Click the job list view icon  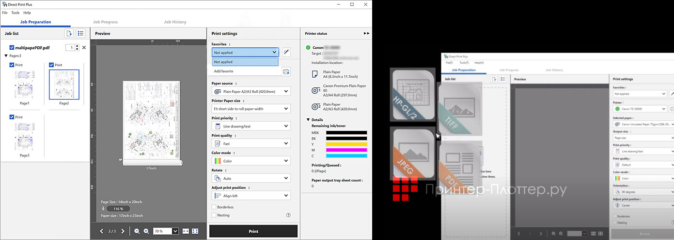(x=81, y=33)
